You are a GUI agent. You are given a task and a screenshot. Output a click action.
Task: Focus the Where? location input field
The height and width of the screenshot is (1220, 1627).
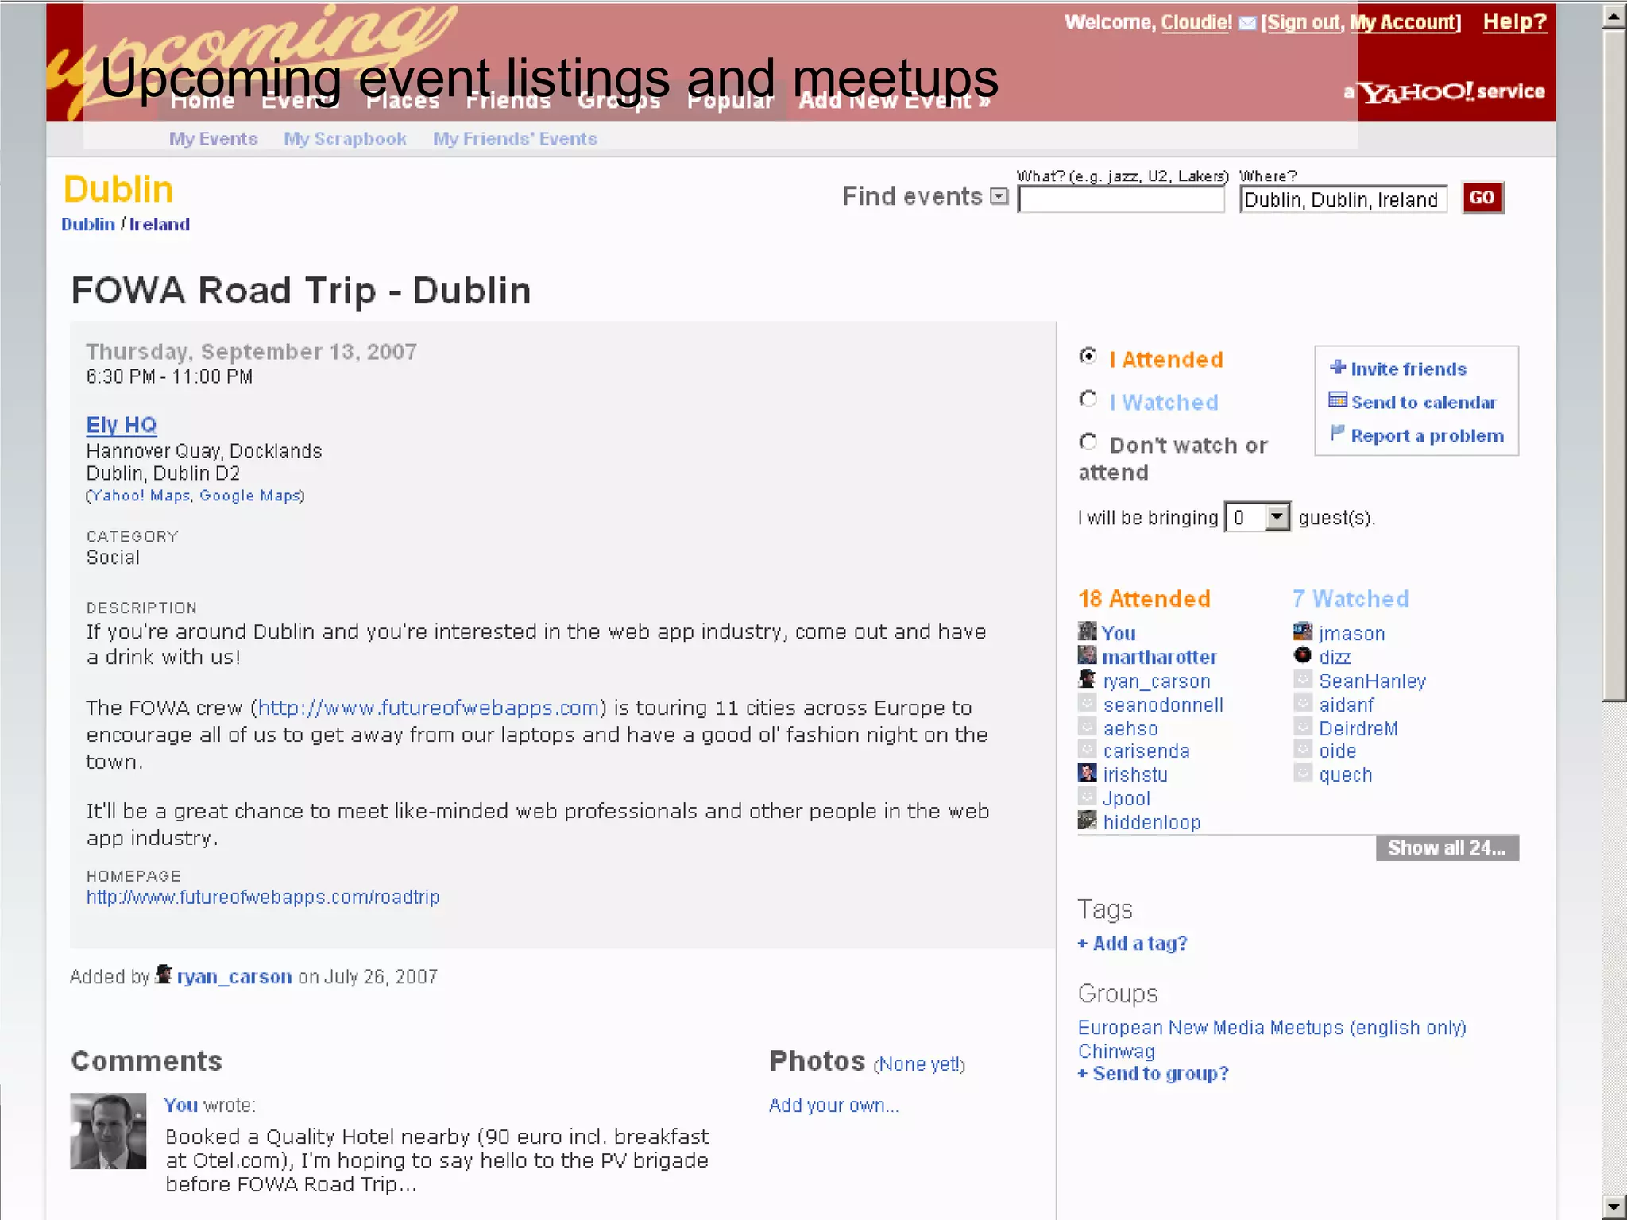[1343, 199]
